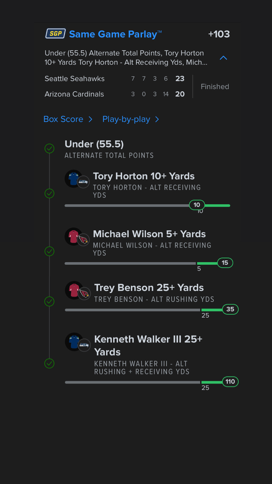Click Tory Horton's Seahawks jersey icon
This screenshot has width=272, height=484.
(x=74, y=179)
